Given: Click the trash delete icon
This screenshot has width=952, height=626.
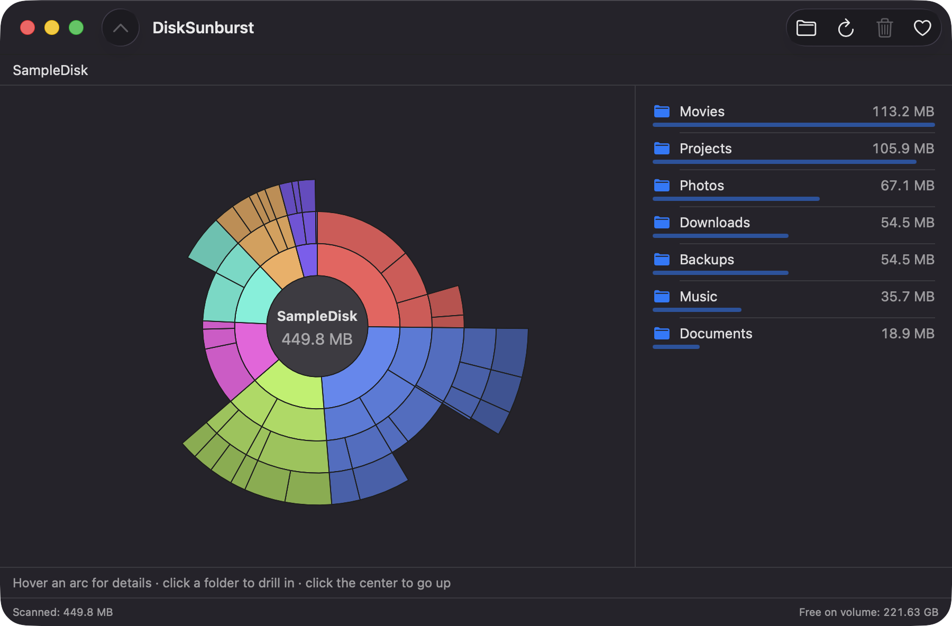Looking at the screenshot, I should tap(884, 28).
